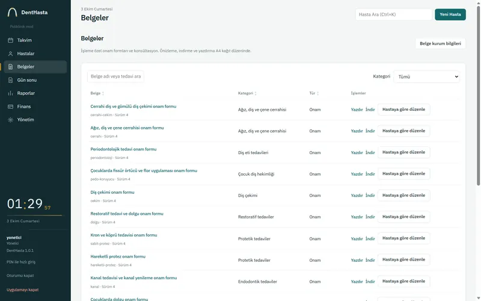
Task: Click the DentHasta 1.0.1 version text
Action: click(x=20, y=250)
